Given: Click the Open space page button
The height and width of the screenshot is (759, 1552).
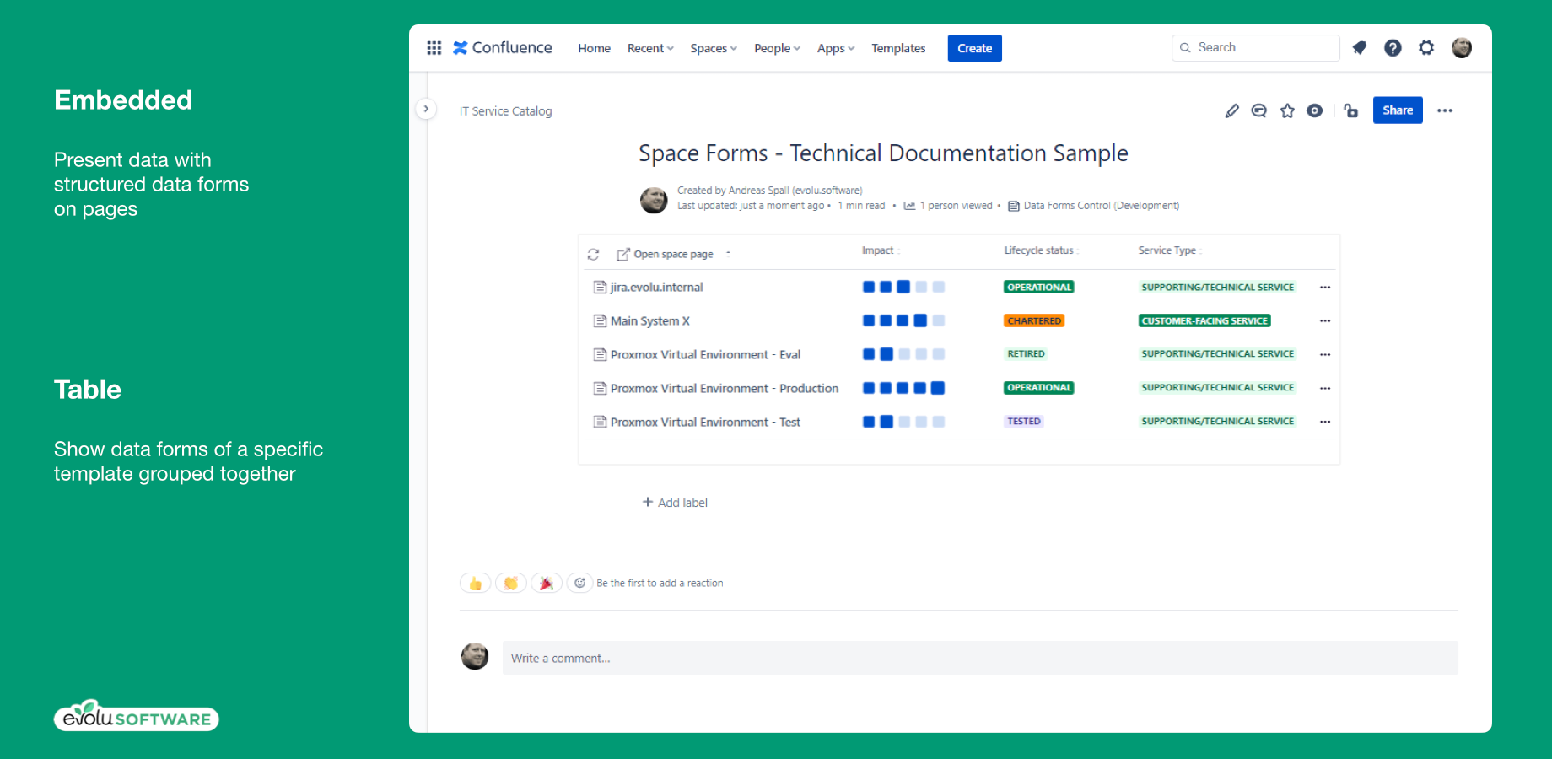Looking at the screenshot, I should tap(665, 254).
